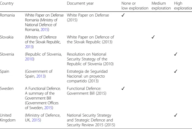Viewport: 192px width, 129px height.
Task: Click the Spain high exploration checkmark
Action: (176, 71)
